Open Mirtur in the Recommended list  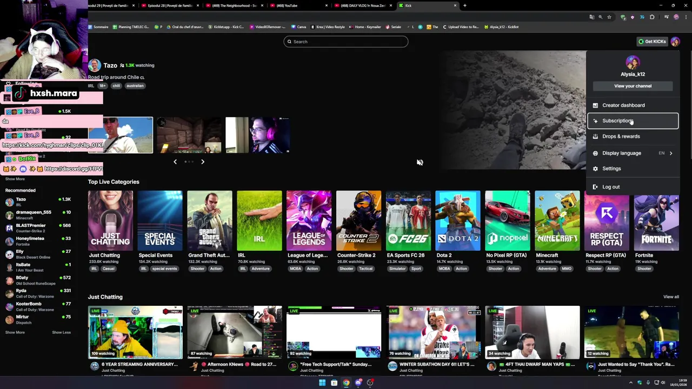pyautogui.click(x=38, y=319)
